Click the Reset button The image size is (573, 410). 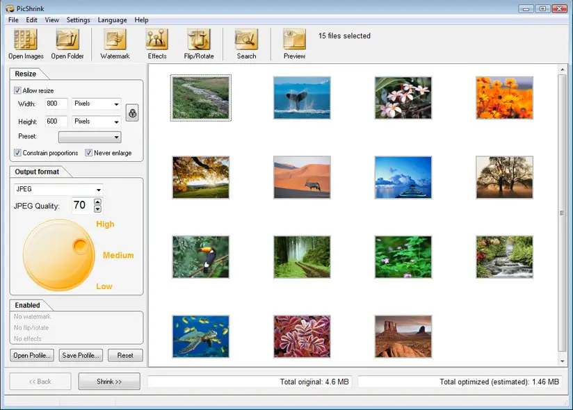(x=125, y=355)
